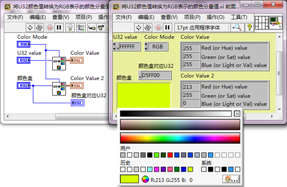Image resolution: width=287 pixels, height=187 pixels.
Task: Click Run Continuously in front panel toolbar
Action: pyautogui.click(x=148, y=27)
